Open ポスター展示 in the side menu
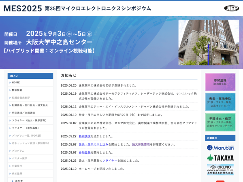Screen dimensions: 243x182 [x=30, y=158]
